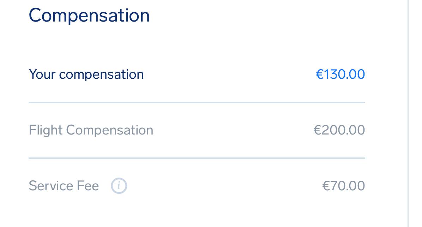Click the Compensation heading
Viewport: 422px width, 227px height.
[89, 16]
